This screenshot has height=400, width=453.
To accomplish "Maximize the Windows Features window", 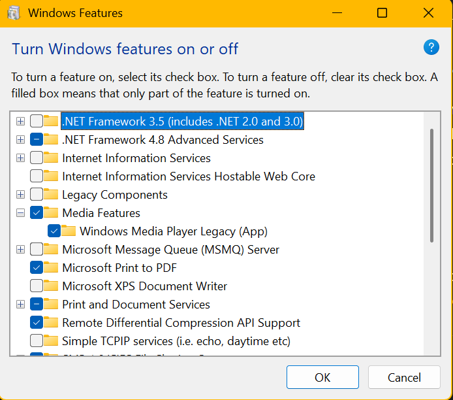I will [x=382, y=13].
